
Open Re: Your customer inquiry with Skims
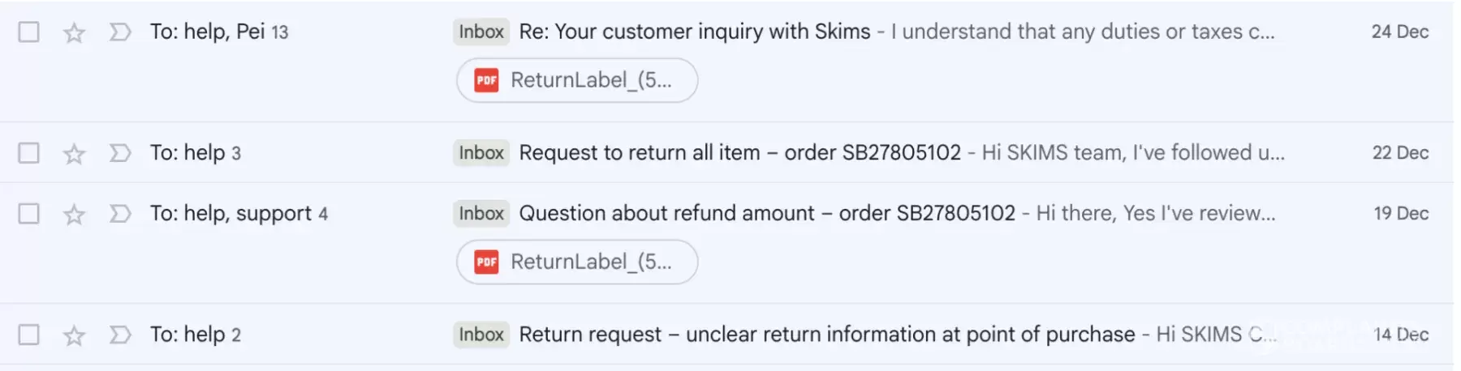pyautogui.click(x=694, y=32)
